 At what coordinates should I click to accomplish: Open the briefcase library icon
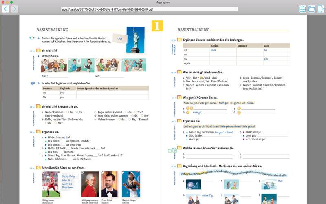pos(302,9)
